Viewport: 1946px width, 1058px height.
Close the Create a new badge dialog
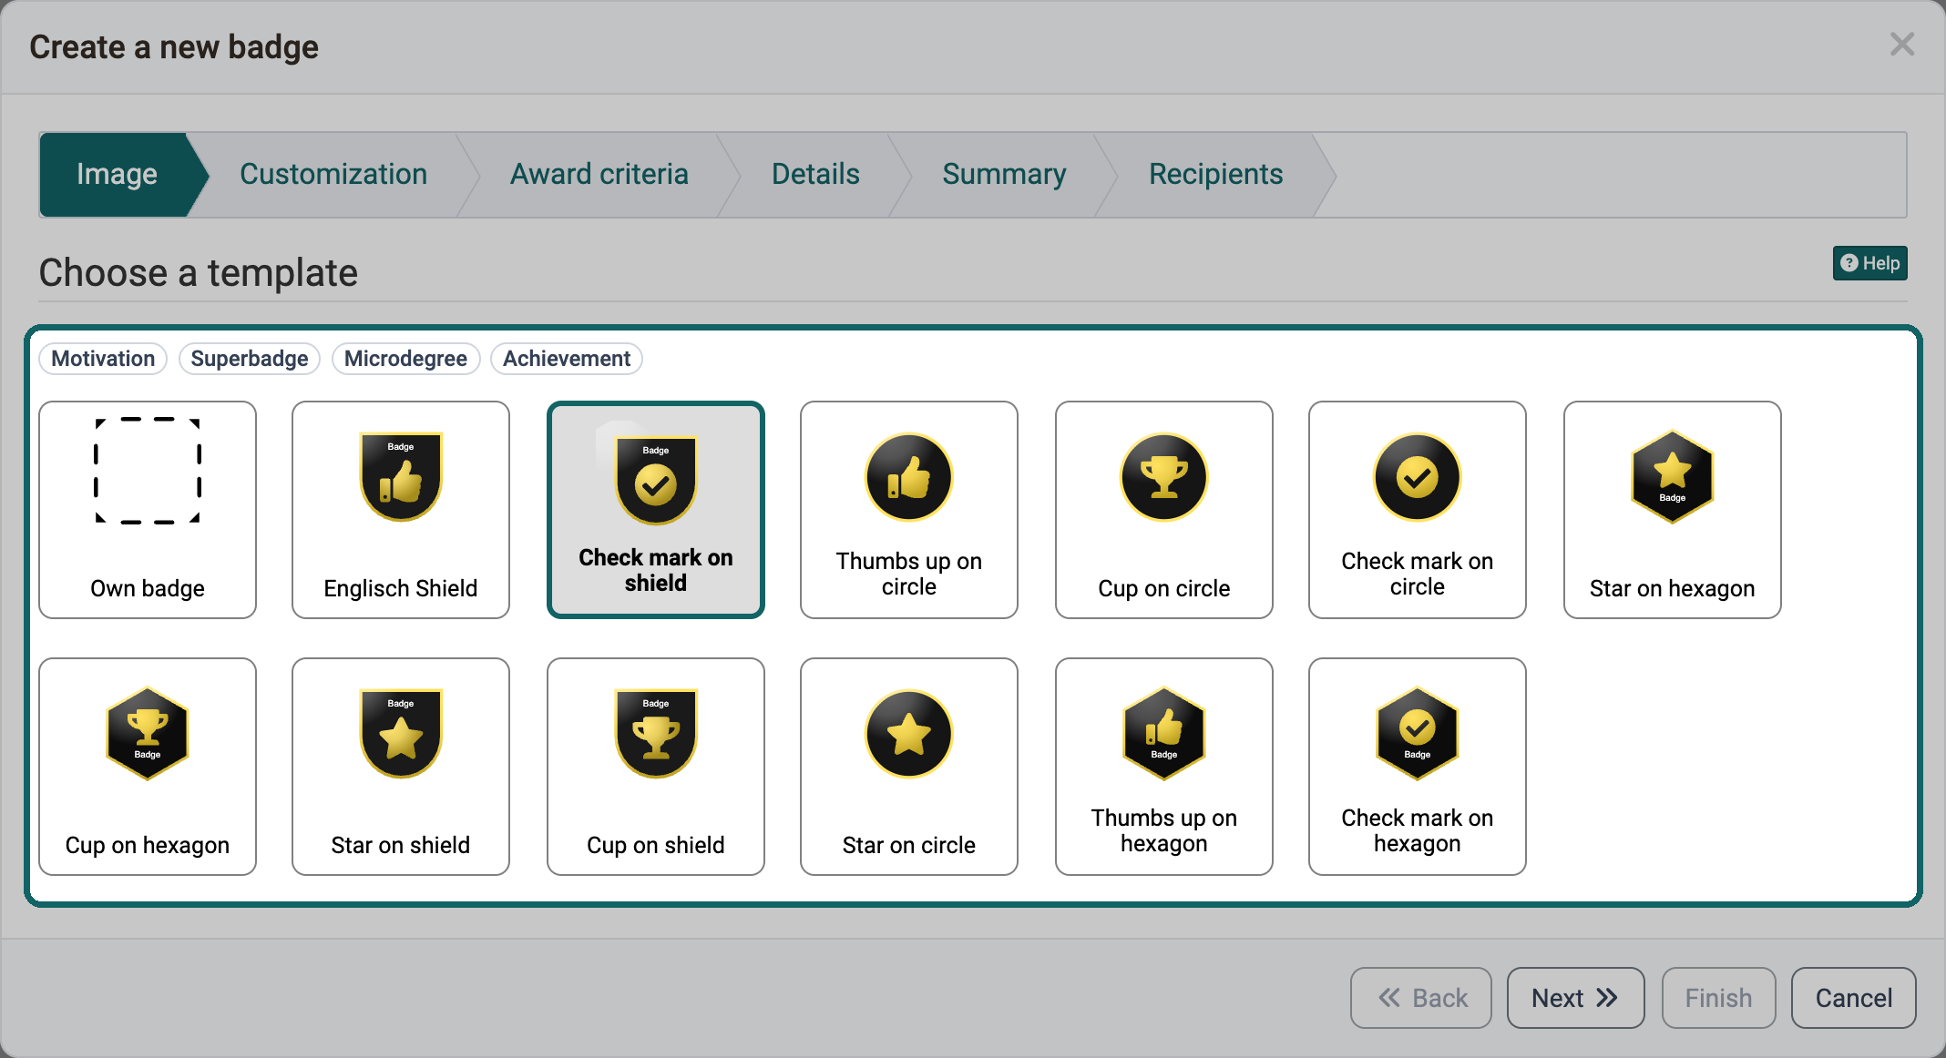click(1902, 45)
